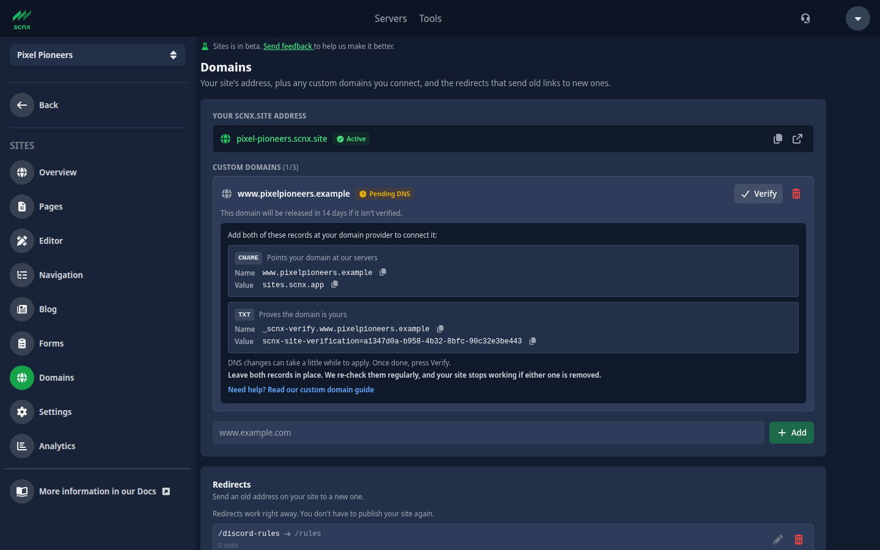
Task: Go back using the Back arrow
Action: [22, 105]
